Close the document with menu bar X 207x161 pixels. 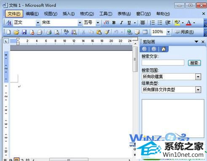pos(203,13)
